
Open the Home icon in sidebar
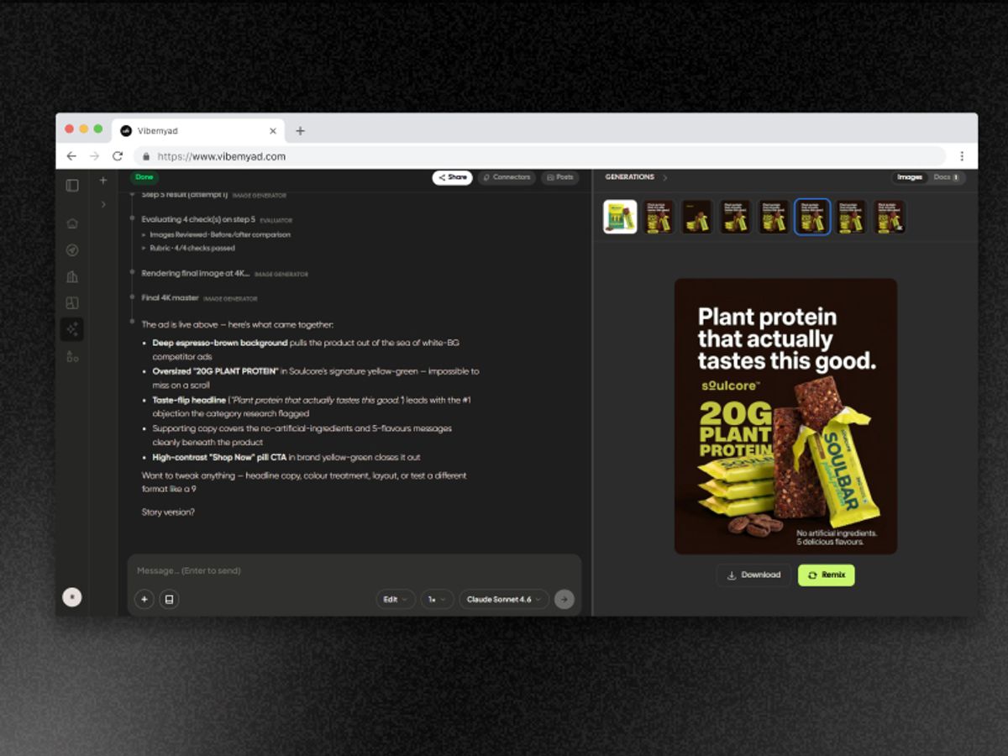coord(72,223)
